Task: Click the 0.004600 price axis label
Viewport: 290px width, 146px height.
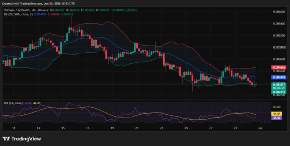Action: pos(279,71)
